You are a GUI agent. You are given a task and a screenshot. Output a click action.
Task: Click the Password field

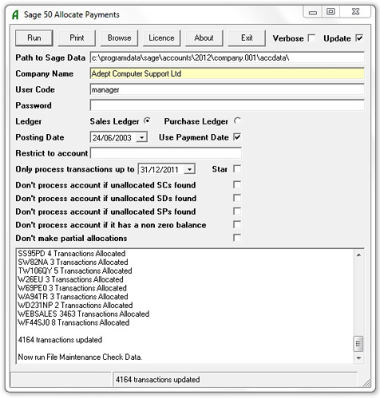(x=227, y=105)
